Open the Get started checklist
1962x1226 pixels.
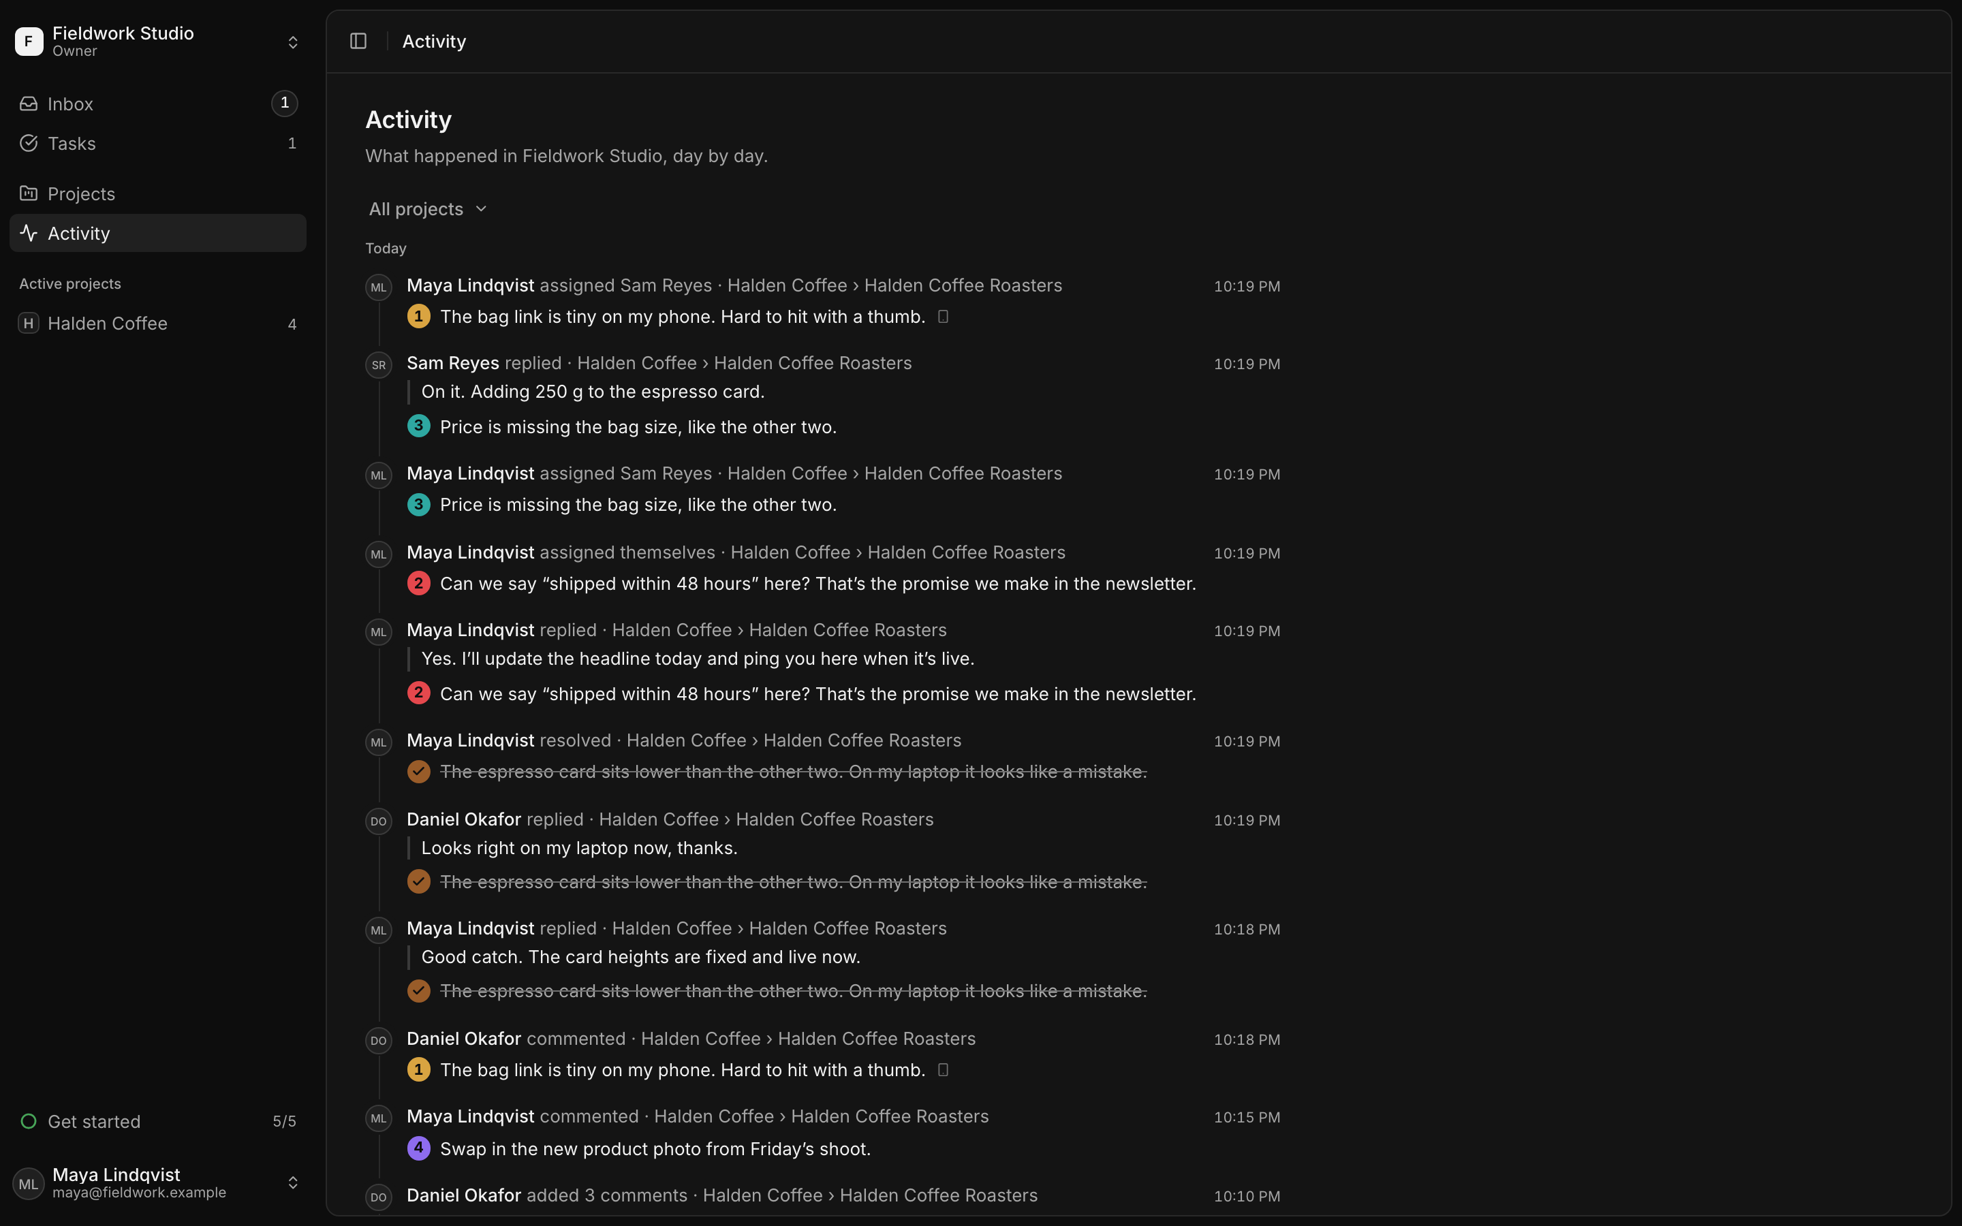[158, 1121]
